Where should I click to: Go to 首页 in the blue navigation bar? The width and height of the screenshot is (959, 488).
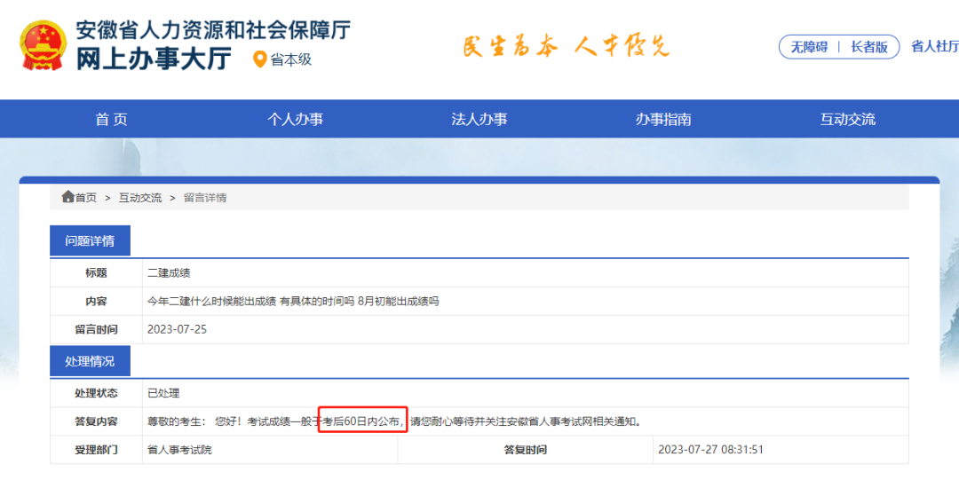(x=111, y=119)
